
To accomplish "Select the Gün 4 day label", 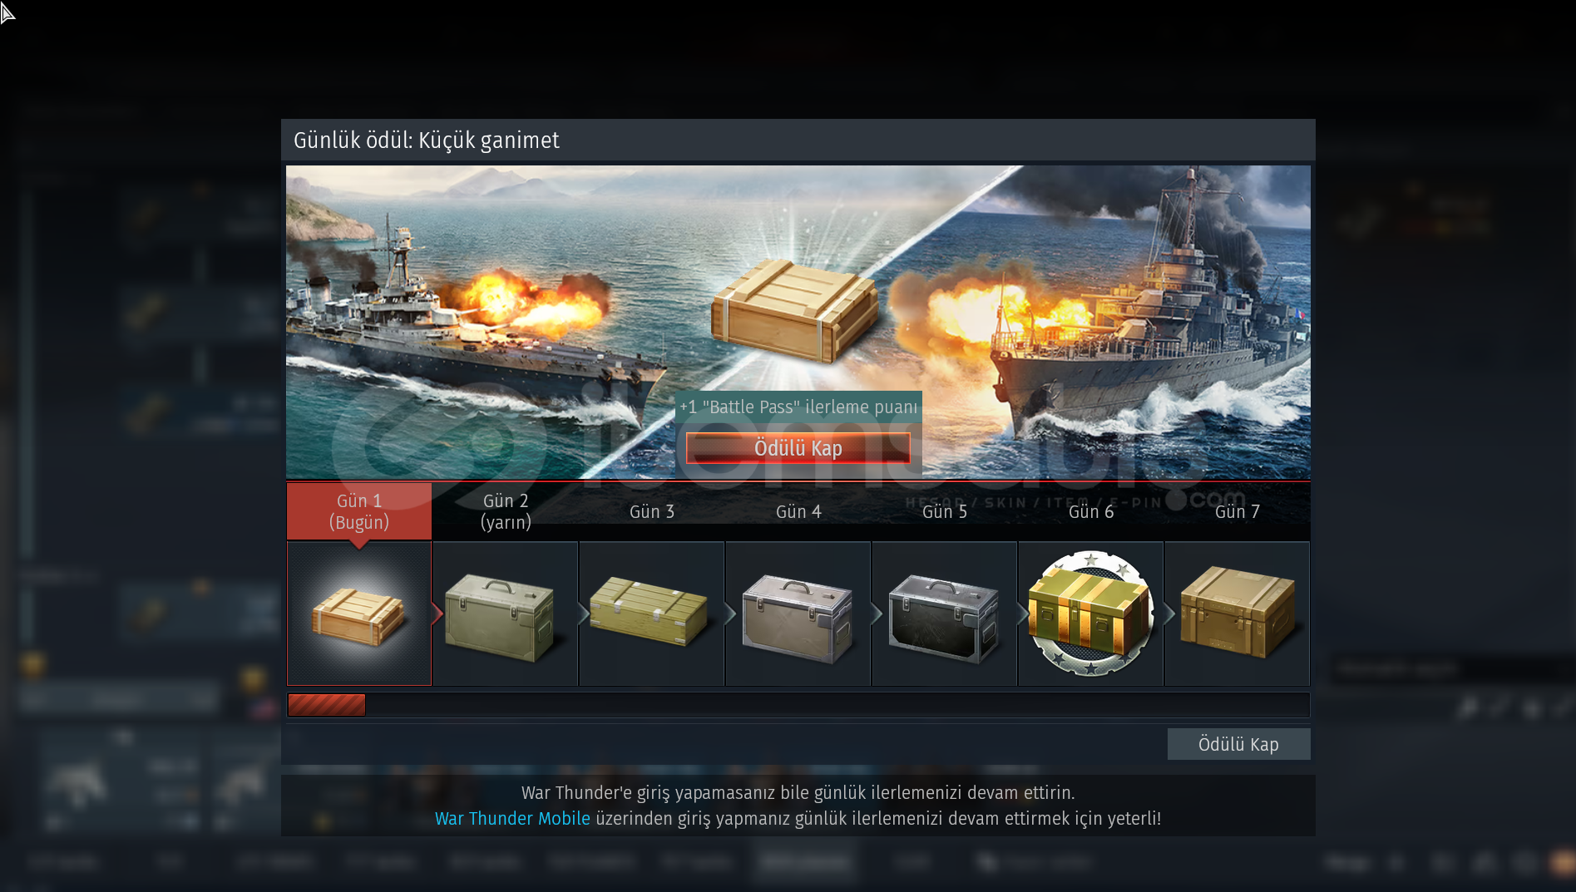I will 798,511.
